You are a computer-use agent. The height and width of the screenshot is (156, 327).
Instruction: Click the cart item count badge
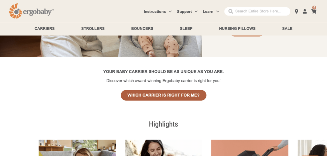tap(314, 8)
